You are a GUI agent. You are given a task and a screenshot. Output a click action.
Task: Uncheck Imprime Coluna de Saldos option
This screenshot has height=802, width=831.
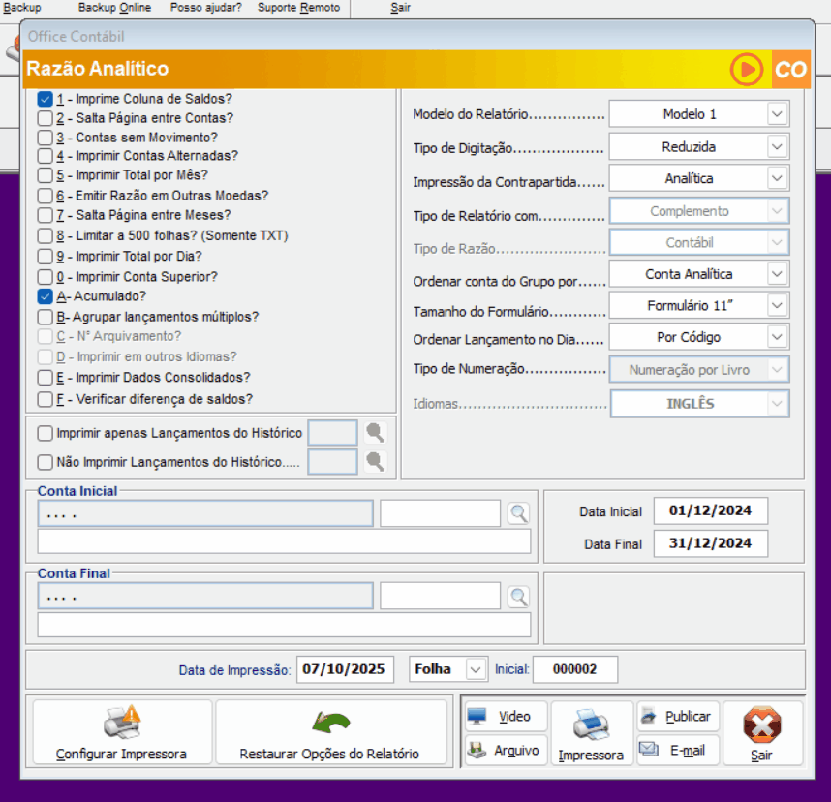tap(46, 99)
